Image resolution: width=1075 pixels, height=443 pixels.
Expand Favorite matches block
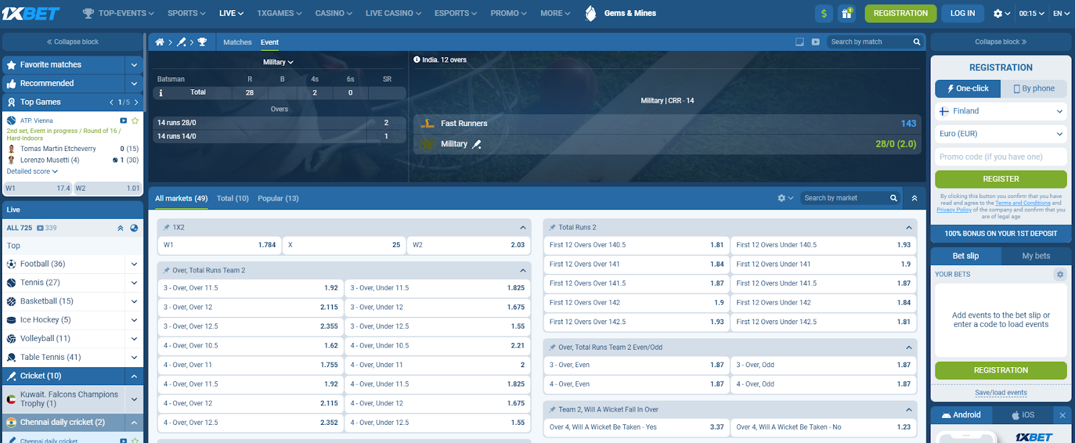pyautogui.click(x=134, y=65)
